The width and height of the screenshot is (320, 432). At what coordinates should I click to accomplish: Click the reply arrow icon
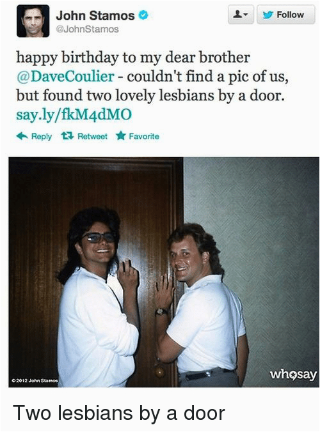point(22,136)
